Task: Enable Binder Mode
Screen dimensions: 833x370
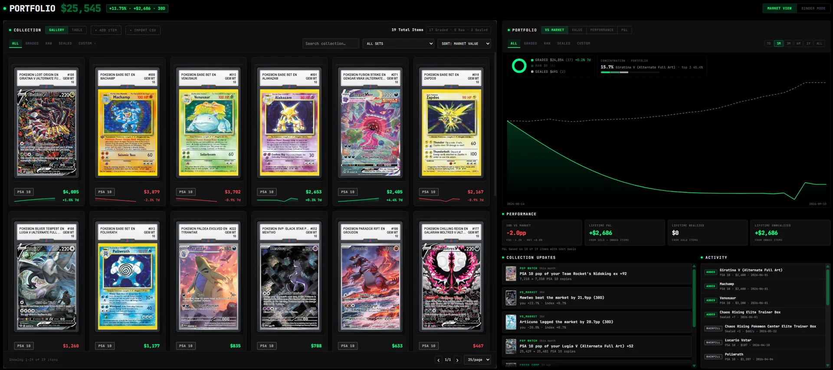Action: click(x=813, y=8)
